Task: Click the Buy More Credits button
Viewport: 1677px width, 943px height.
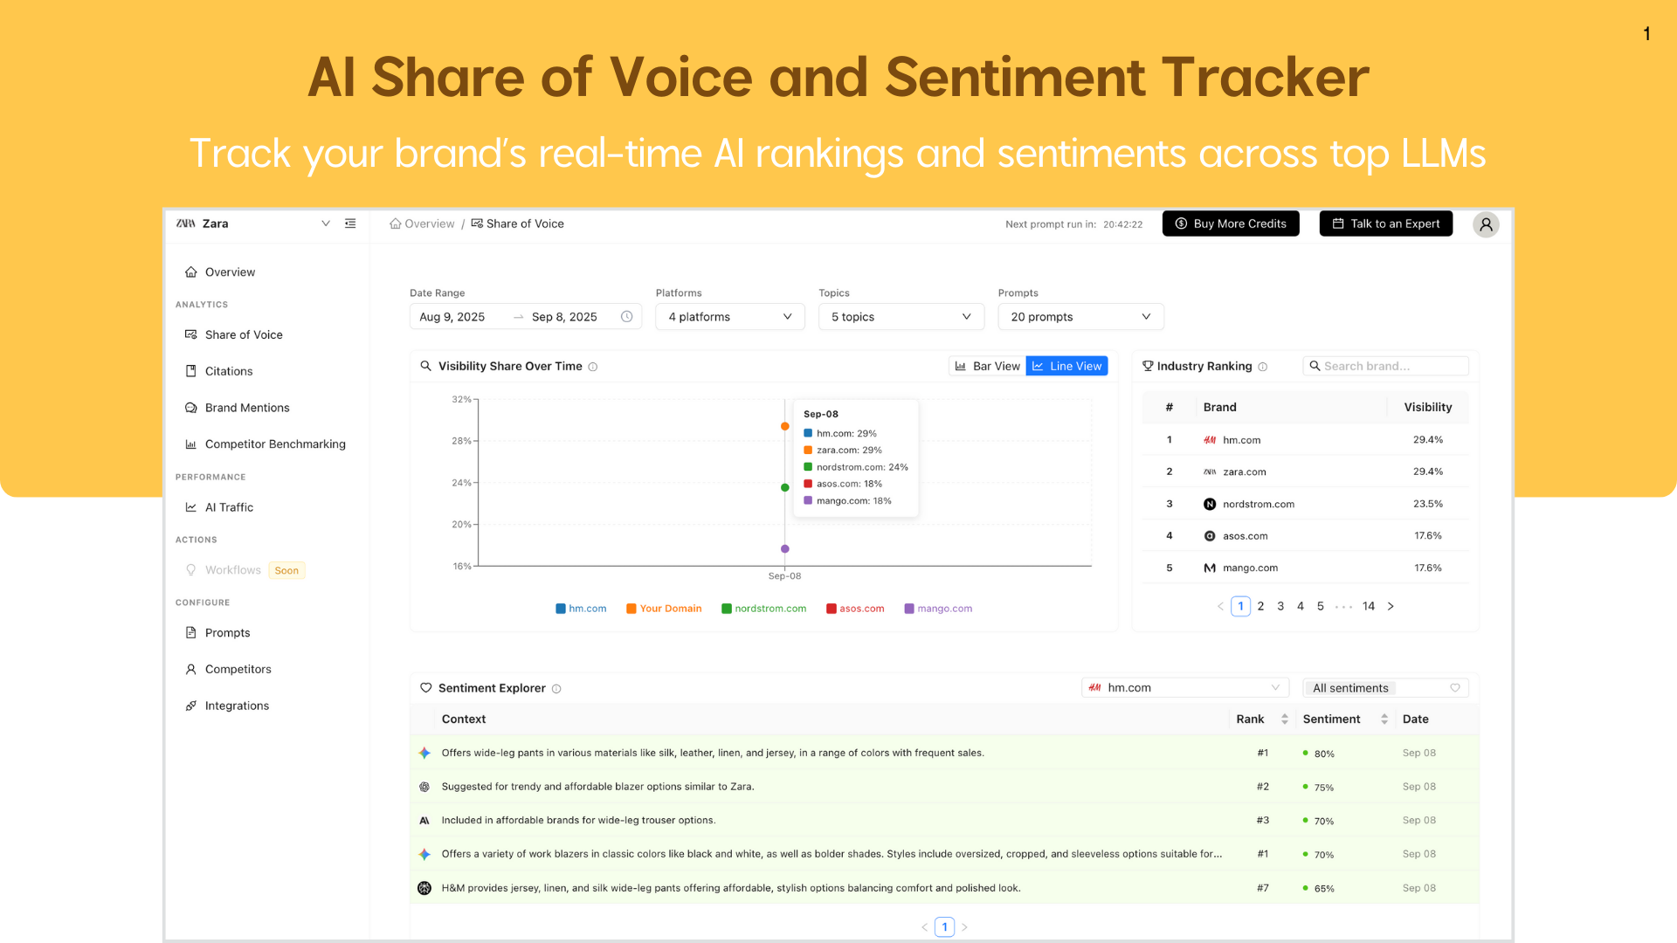Action: (x=1230, y=224)
